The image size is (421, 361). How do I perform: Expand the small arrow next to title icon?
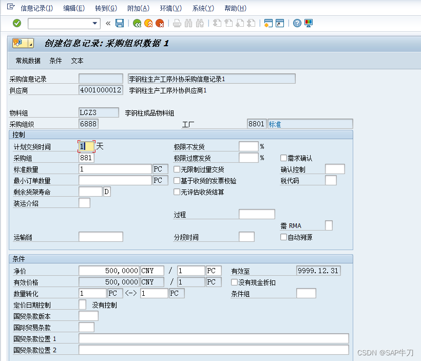click(x=31, y=43)
